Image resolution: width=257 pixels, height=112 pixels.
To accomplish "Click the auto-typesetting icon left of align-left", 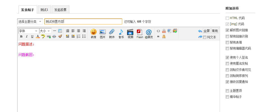I will [68, 31].
